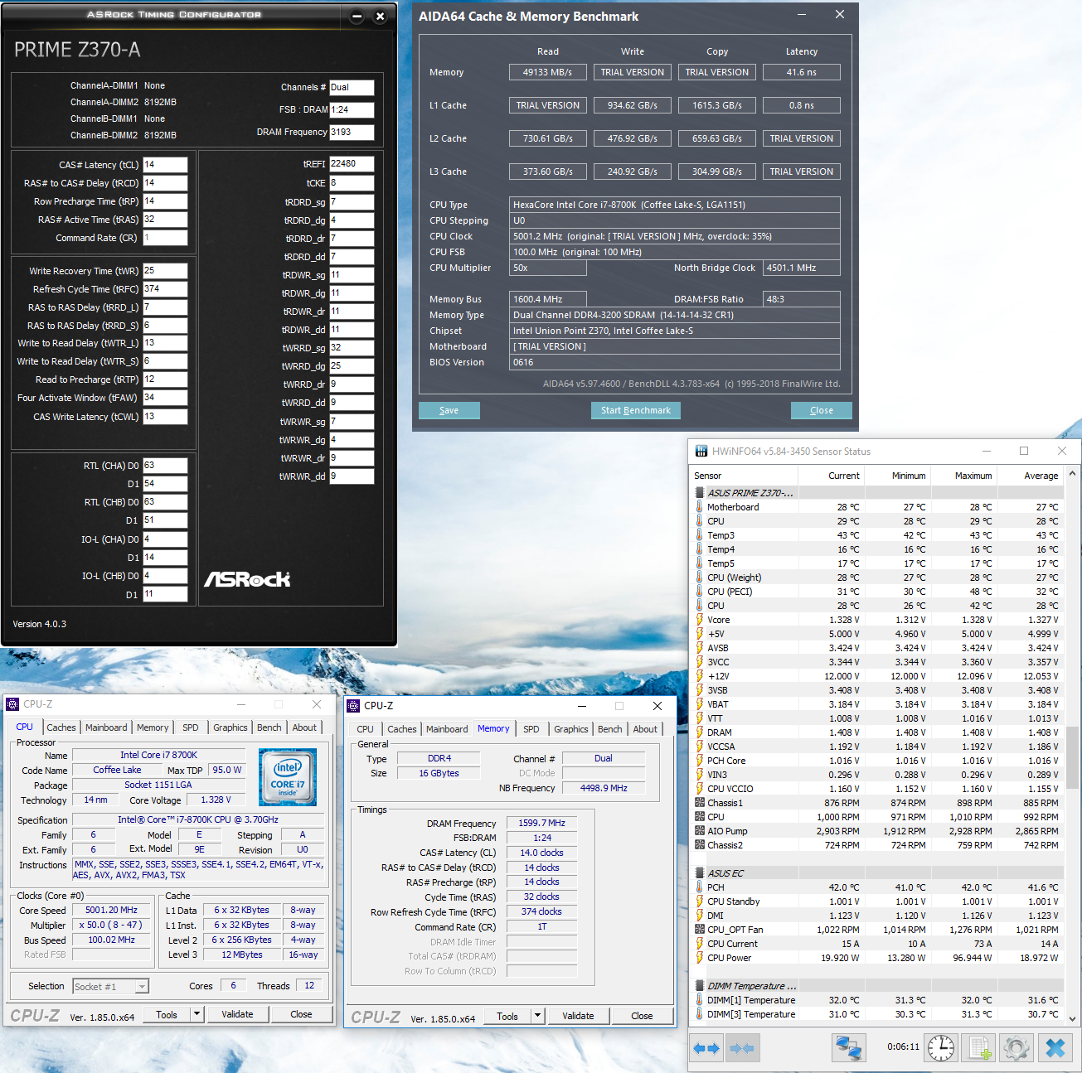
Task: Click chip icon of ASUS PRIME Z370 group
Action: tap(700, 493)
